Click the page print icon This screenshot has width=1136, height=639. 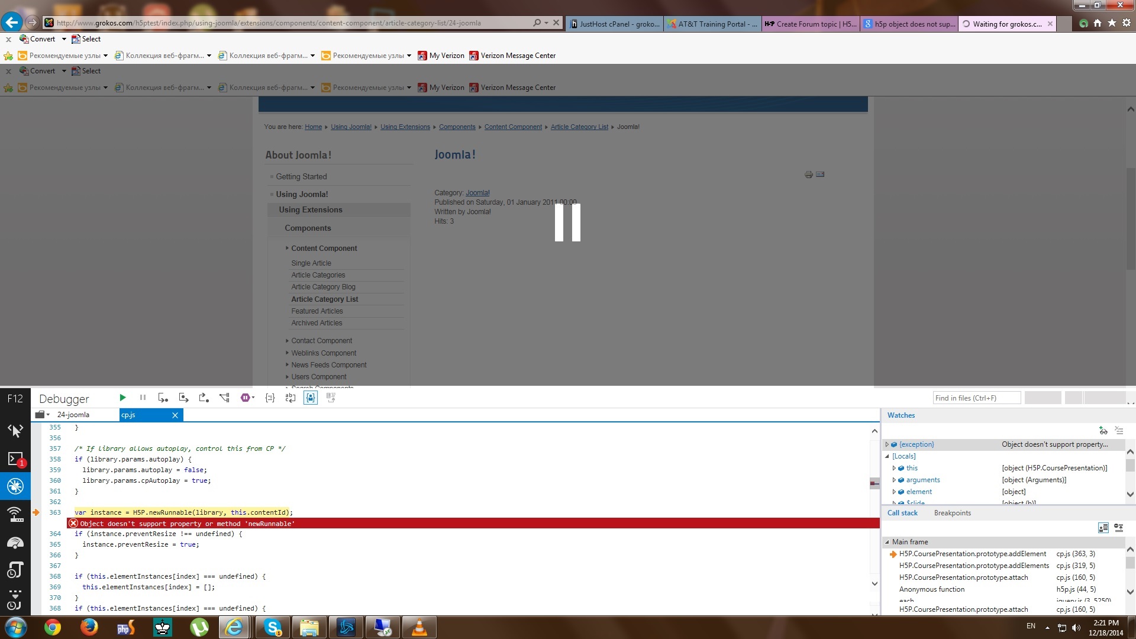[x=809, y=175]
